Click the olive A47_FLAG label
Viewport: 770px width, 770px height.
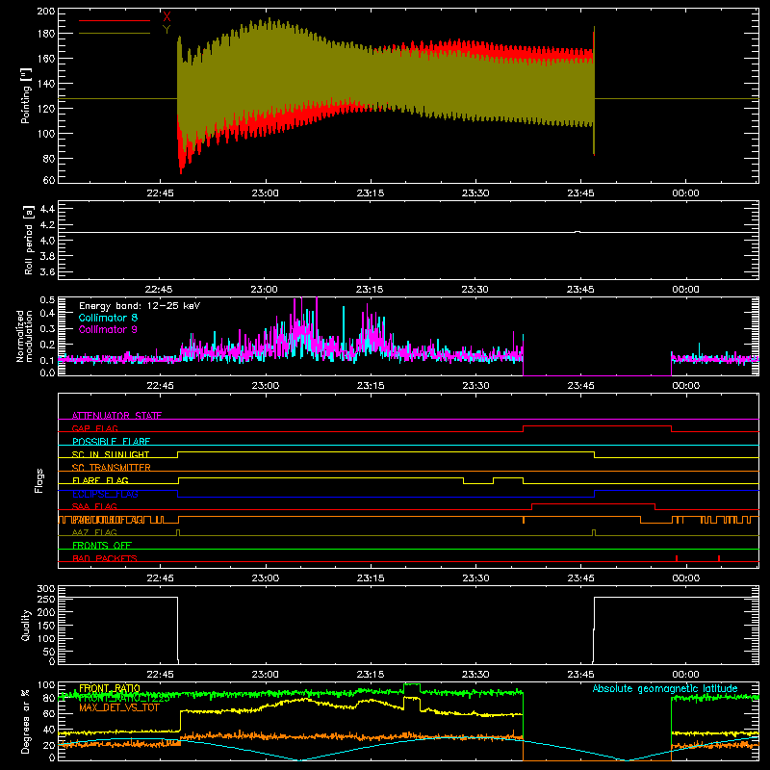(94, 532)
